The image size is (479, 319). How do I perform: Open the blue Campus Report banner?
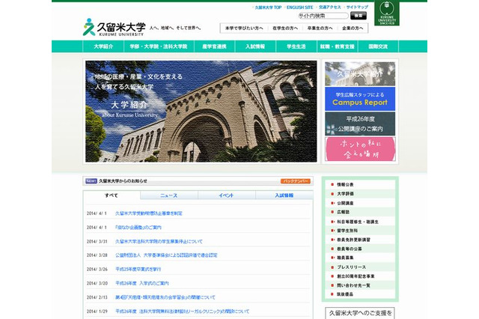click(x=360, y=99)
